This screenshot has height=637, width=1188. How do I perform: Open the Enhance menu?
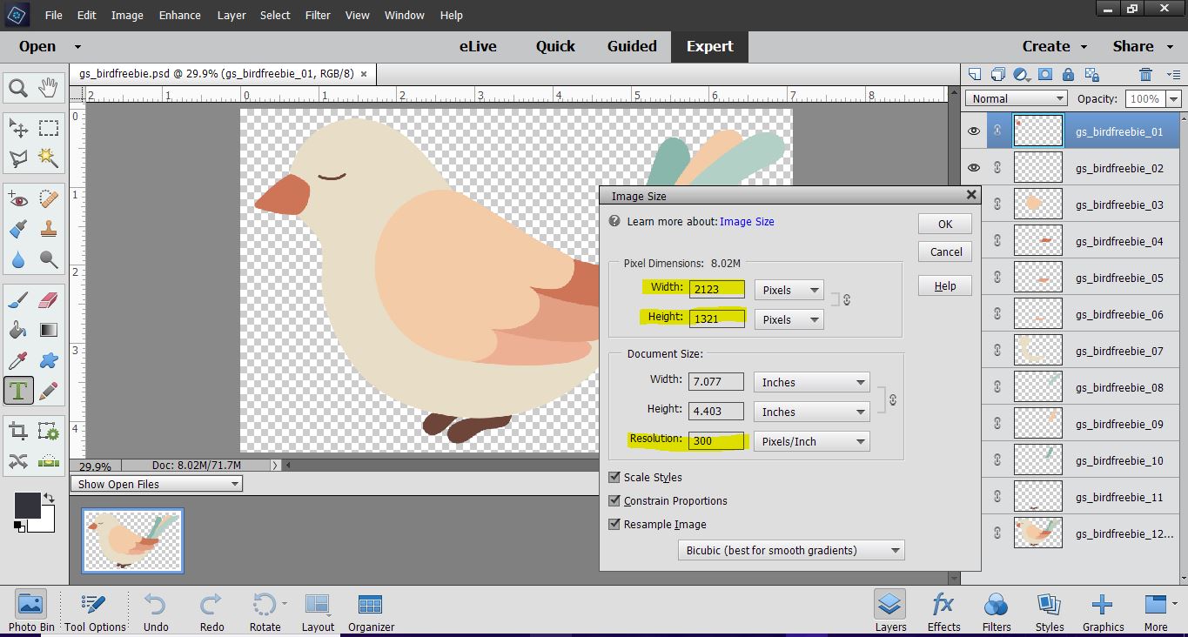click(x=180, y=15)
